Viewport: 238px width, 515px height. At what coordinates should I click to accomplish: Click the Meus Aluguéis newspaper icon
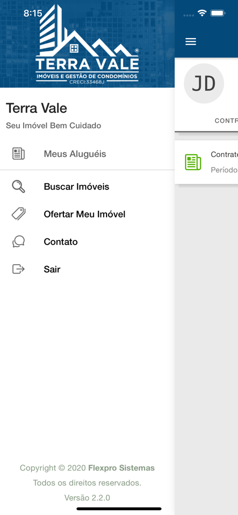point(19,153)
